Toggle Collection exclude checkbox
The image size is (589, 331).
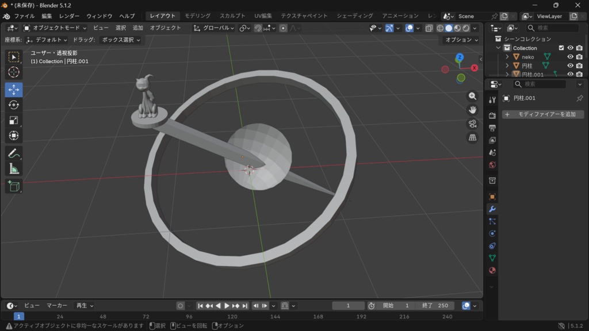click(561, 48)
